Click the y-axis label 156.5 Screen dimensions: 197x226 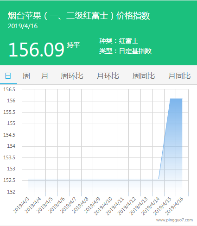9,89
